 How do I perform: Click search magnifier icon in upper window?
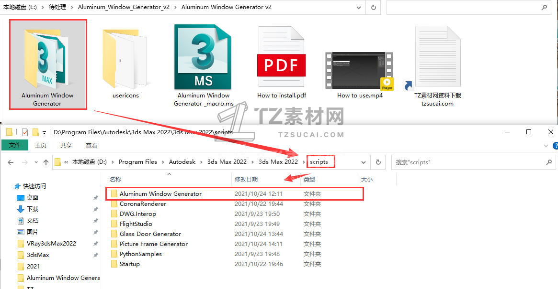point(544,7)
